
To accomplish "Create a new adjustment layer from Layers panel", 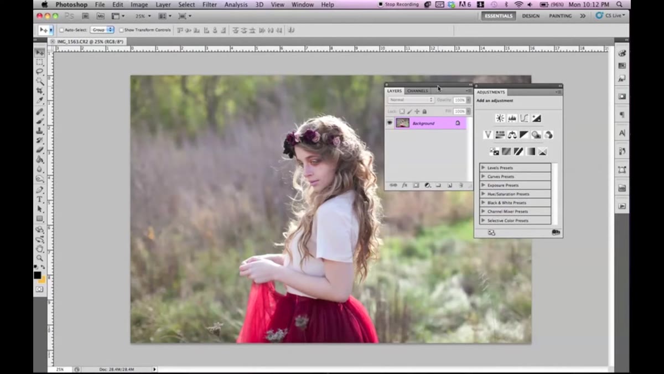I will pyautogui.click(x=427, y=185).
